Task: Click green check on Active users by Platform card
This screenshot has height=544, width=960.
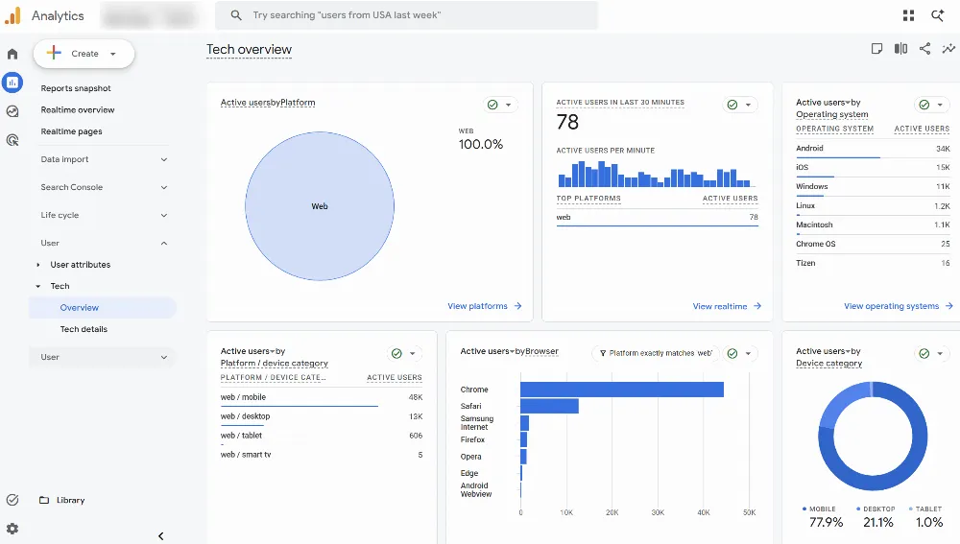Action: click(x=492, y=105)
